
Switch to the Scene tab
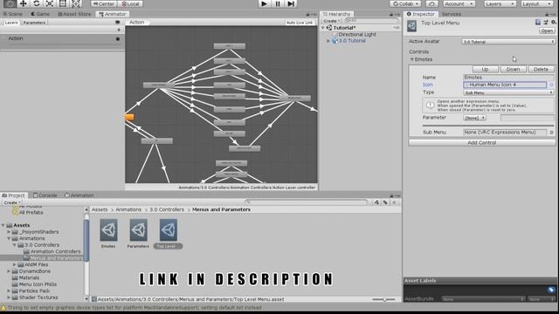click(13, 14)
